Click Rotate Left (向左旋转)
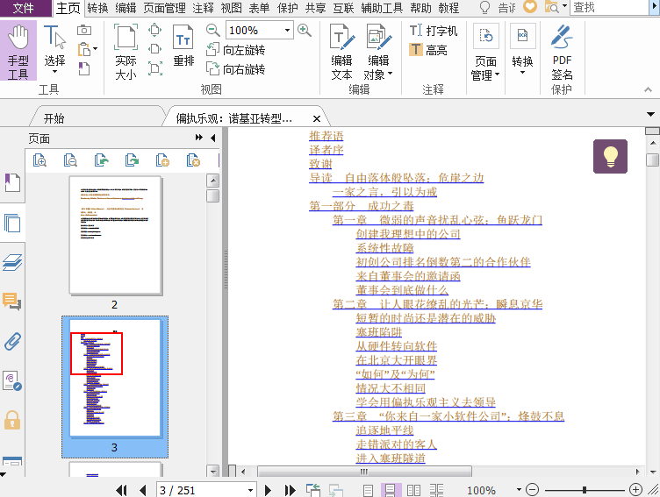The image size is (660, 497). click(x=235, y=51)
